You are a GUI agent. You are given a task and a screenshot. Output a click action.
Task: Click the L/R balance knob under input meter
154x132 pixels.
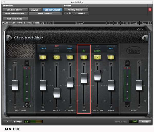27,105
